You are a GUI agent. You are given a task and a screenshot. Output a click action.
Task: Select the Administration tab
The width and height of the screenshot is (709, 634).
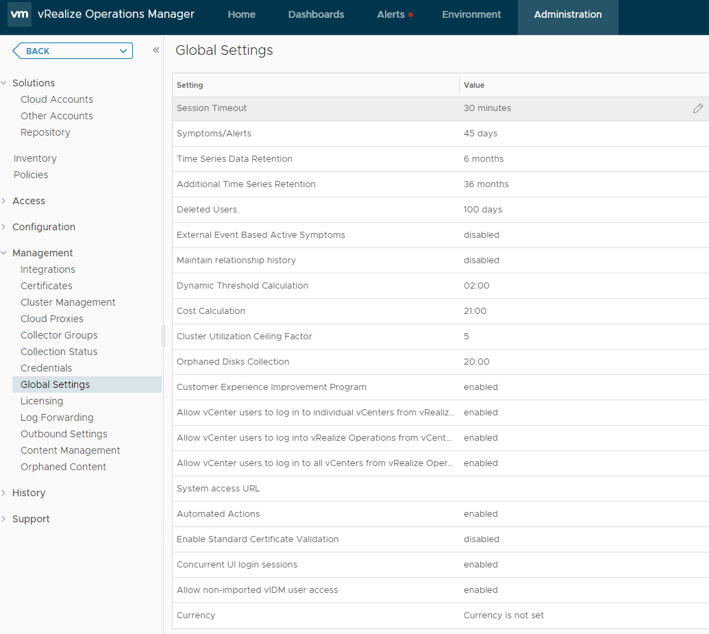(568, 17)
